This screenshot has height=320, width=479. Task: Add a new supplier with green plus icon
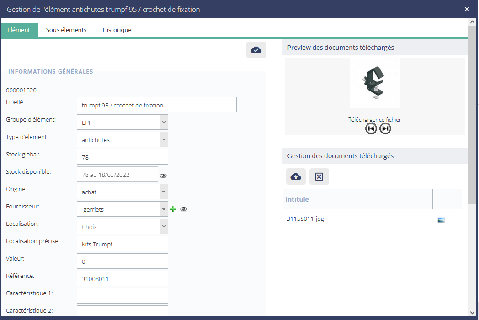click(173, 209)
